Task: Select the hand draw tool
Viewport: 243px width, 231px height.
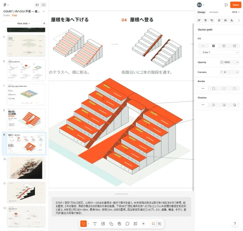Action: pos(119,224)
